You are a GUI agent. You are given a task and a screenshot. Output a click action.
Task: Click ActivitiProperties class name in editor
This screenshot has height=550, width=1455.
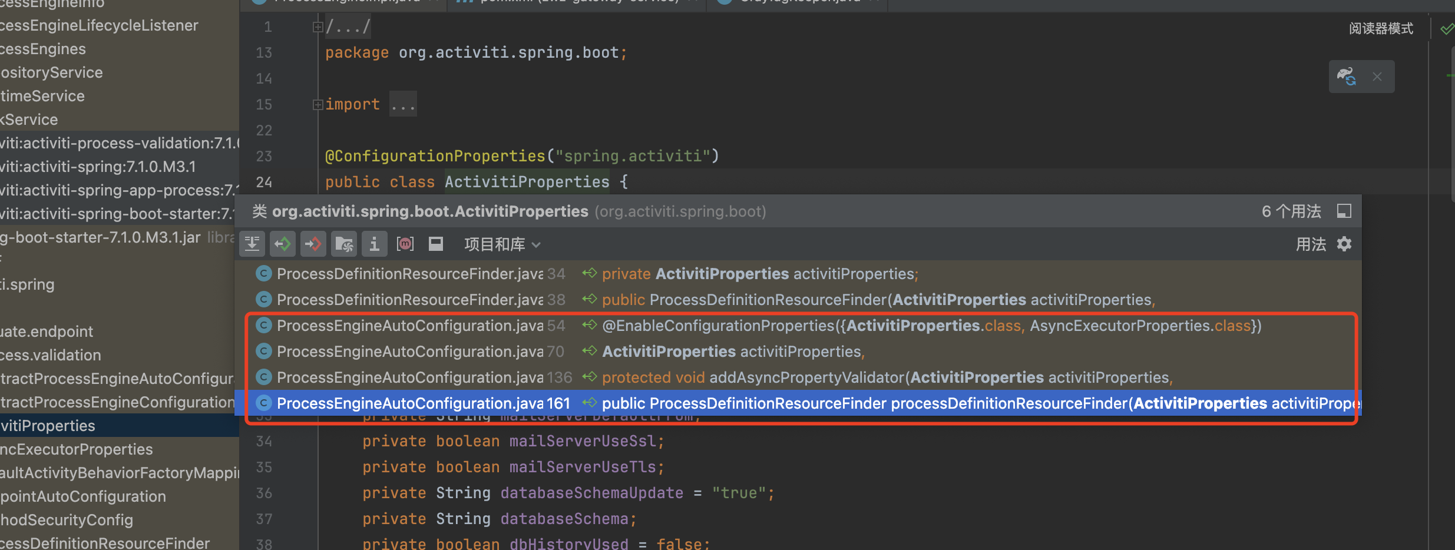527,182
